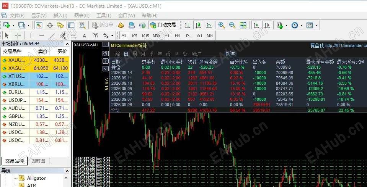Select the trendline drawing tool
This screenshot has width=367, height=187.
(x=53, y=36)
